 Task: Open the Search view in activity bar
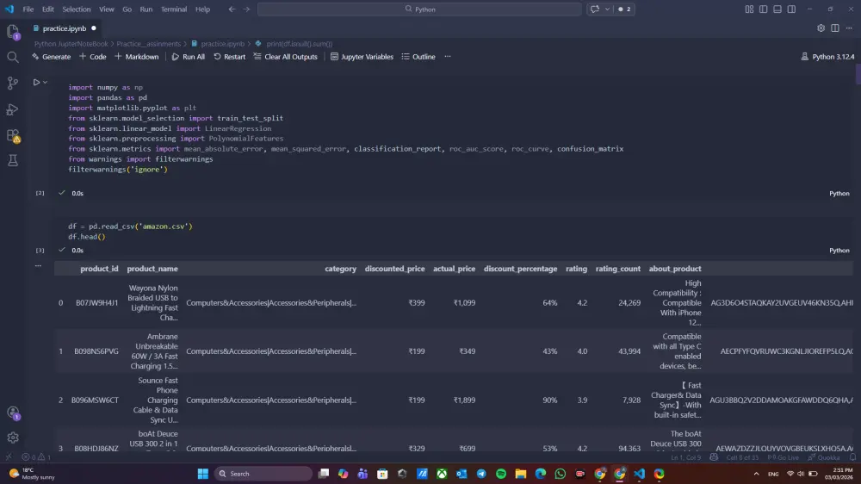[x=13, y=57]
